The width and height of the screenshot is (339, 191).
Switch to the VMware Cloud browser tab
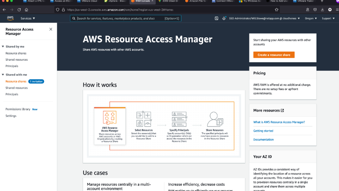(x=89, y=1)
